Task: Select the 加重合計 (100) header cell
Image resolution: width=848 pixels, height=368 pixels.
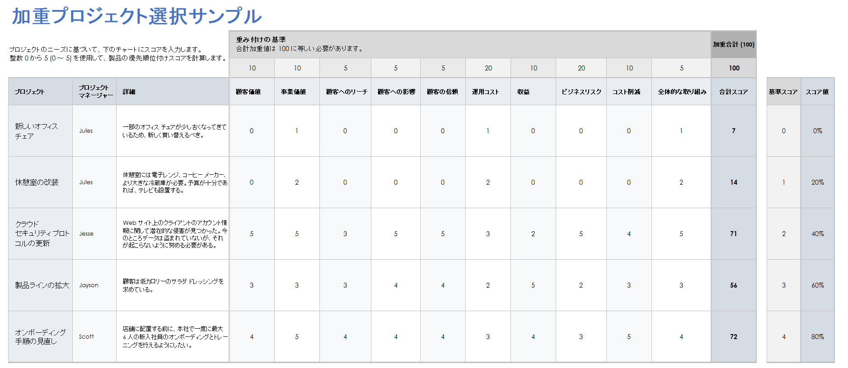Action: click(x=734, y=44)
